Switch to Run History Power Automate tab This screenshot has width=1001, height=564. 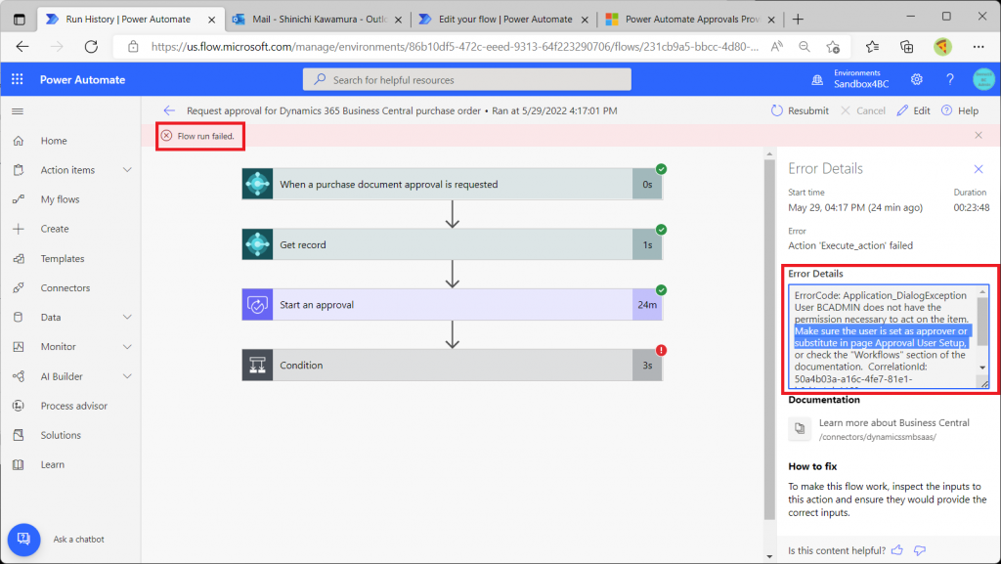(x=130, y=20)
